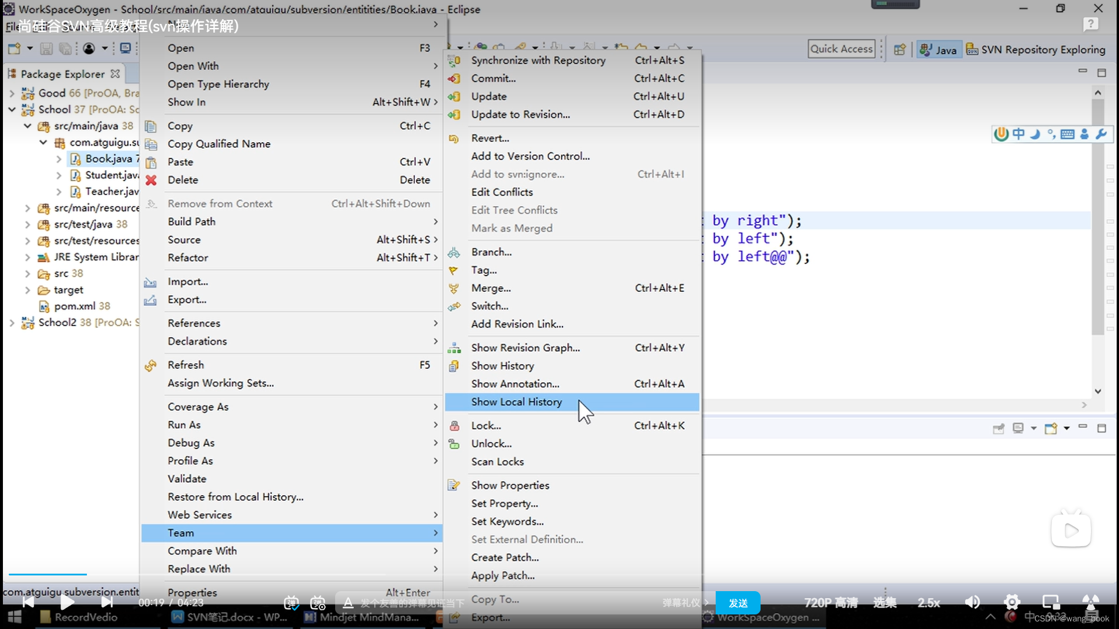Open the Team submenu
Screen dimensions: 1119x629
291,533
